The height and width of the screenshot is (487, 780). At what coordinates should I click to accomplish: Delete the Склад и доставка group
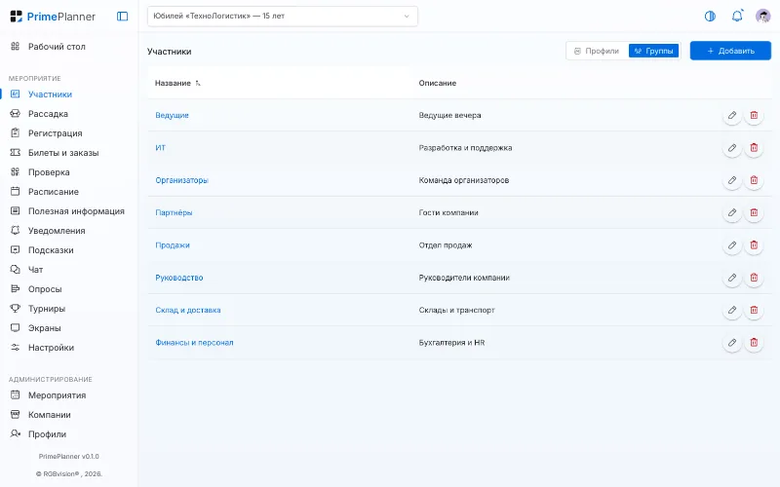754,310
